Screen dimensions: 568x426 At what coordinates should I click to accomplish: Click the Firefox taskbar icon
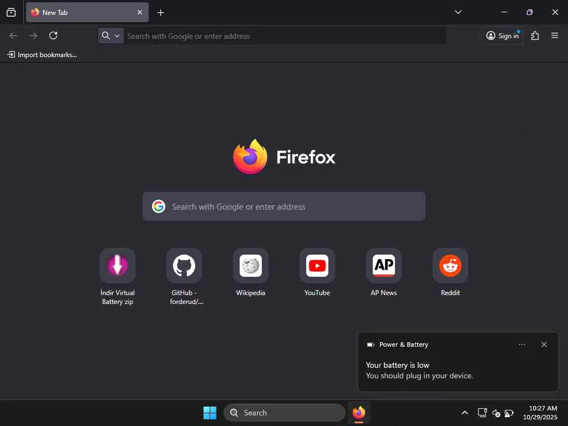pos(359,413)
